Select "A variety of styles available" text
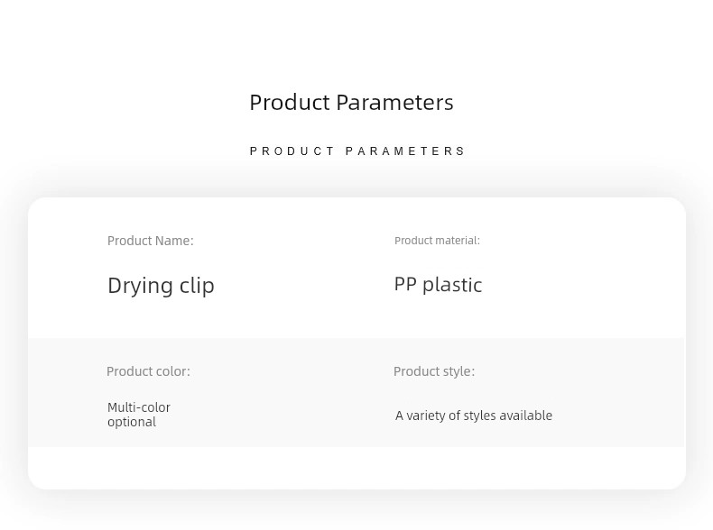Screen dimensions: 713x530 click(473, 416)
